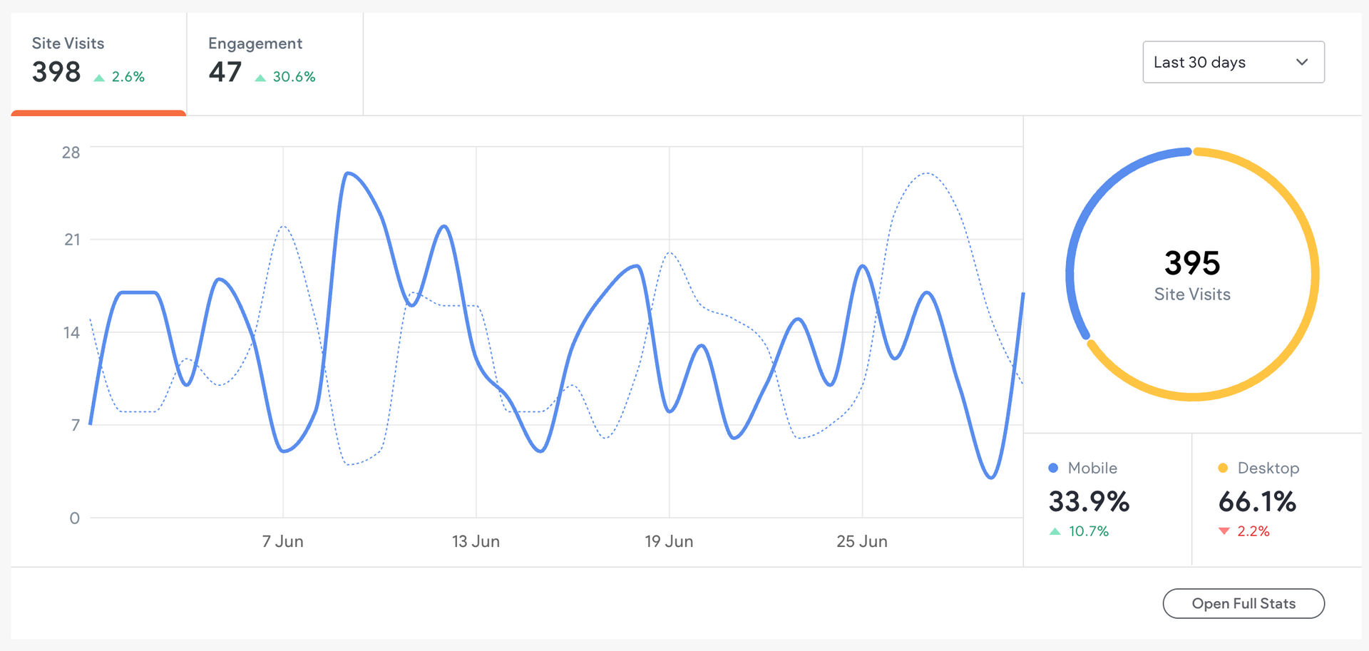Image resolution: width=1369 pixels, height=651 pixels.
Task: Click the 25 Jun axis label
Action: pos(862,542)
